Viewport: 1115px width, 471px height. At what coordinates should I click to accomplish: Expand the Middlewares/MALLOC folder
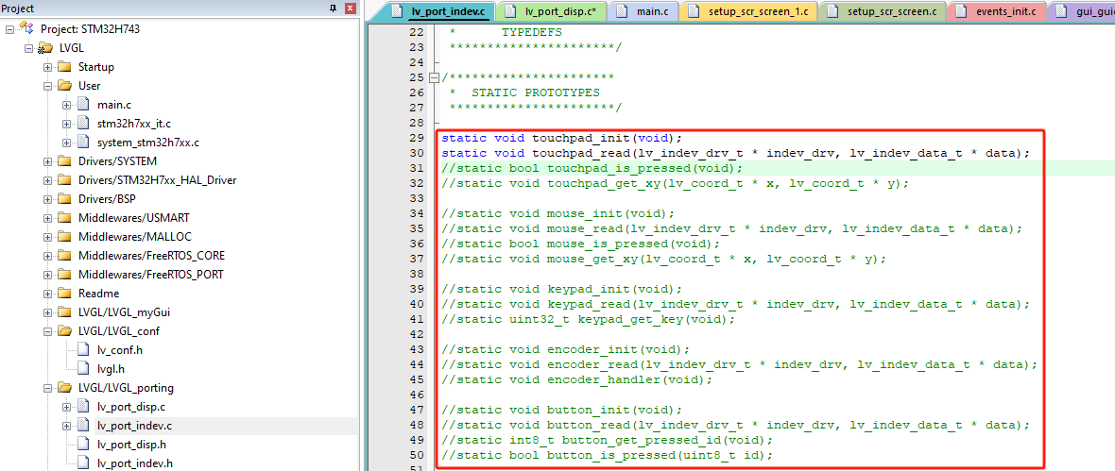click(47, 237)
